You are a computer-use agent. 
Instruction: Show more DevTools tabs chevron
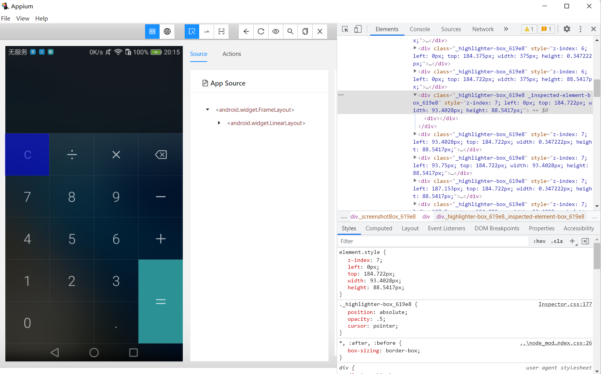(506, 29)
